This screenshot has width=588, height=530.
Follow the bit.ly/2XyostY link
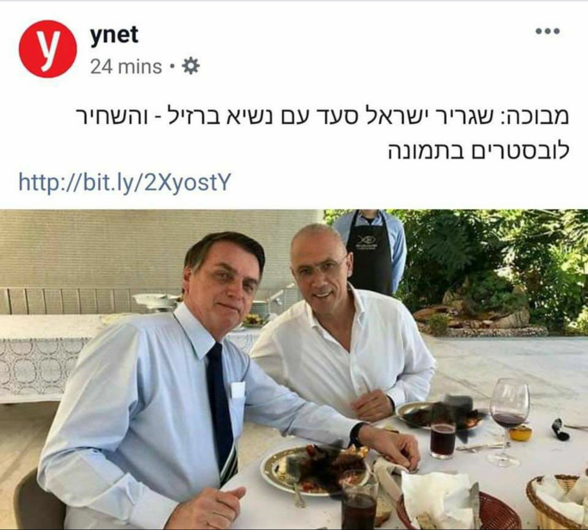coord(124,182)
